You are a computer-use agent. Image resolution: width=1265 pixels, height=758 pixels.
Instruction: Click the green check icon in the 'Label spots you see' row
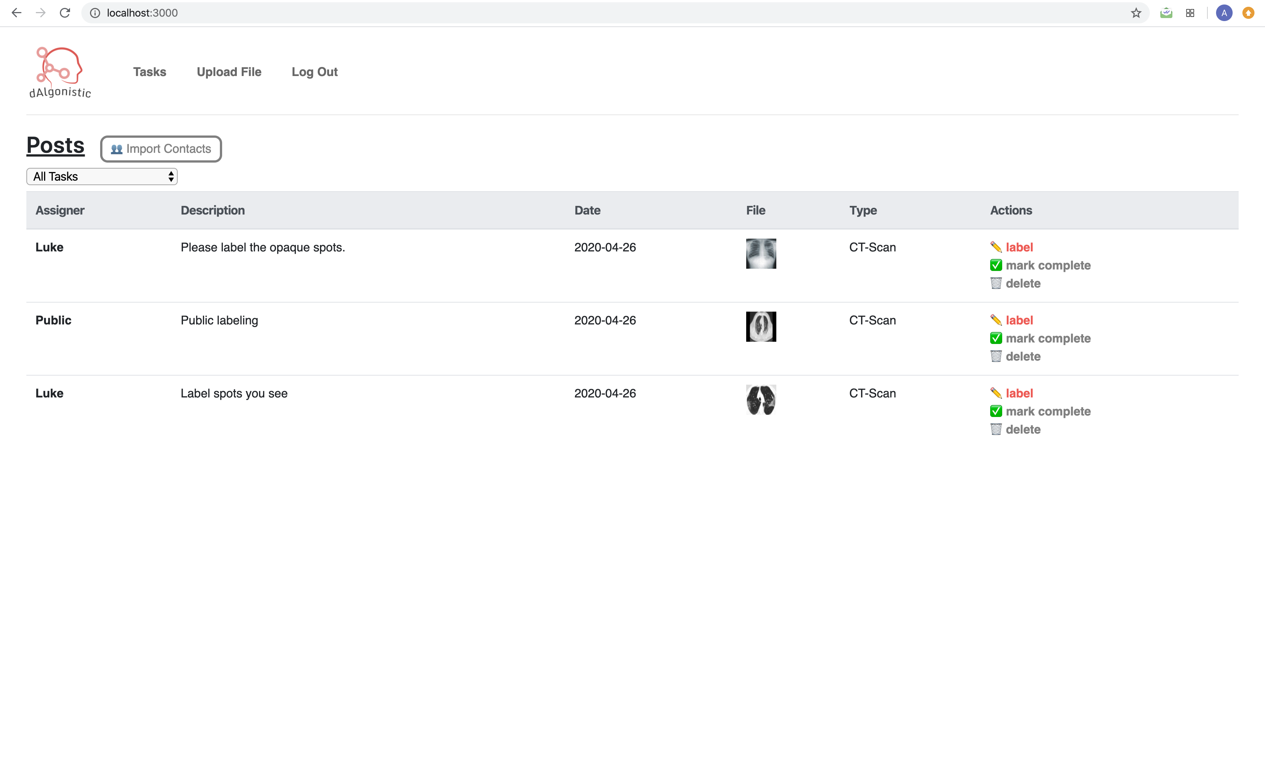pos(995,411)
